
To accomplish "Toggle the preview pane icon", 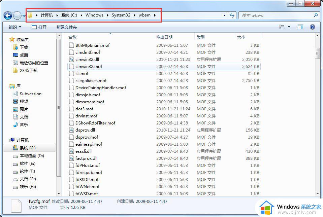I will 300,27.
